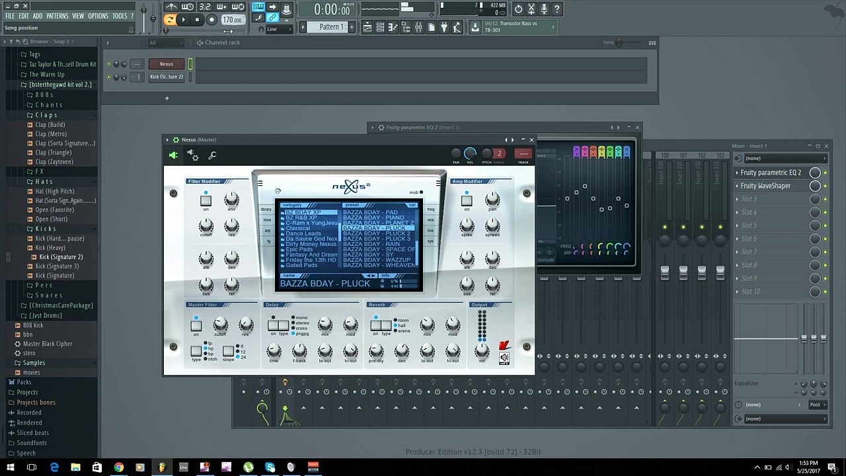This screenshot has width=846, height=476.
Task: Toggle Amp Modifier on button
Action: click(x=467, y=200)
